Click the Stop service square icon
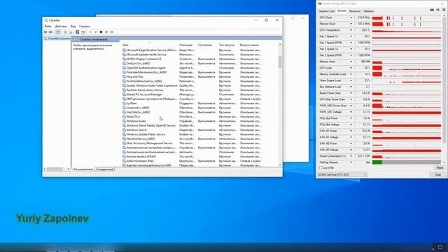 click(x=101, y=32)
